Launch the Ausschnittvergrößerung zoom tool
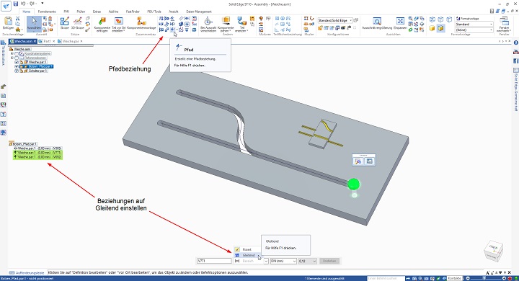 click(x=377, y=23)
